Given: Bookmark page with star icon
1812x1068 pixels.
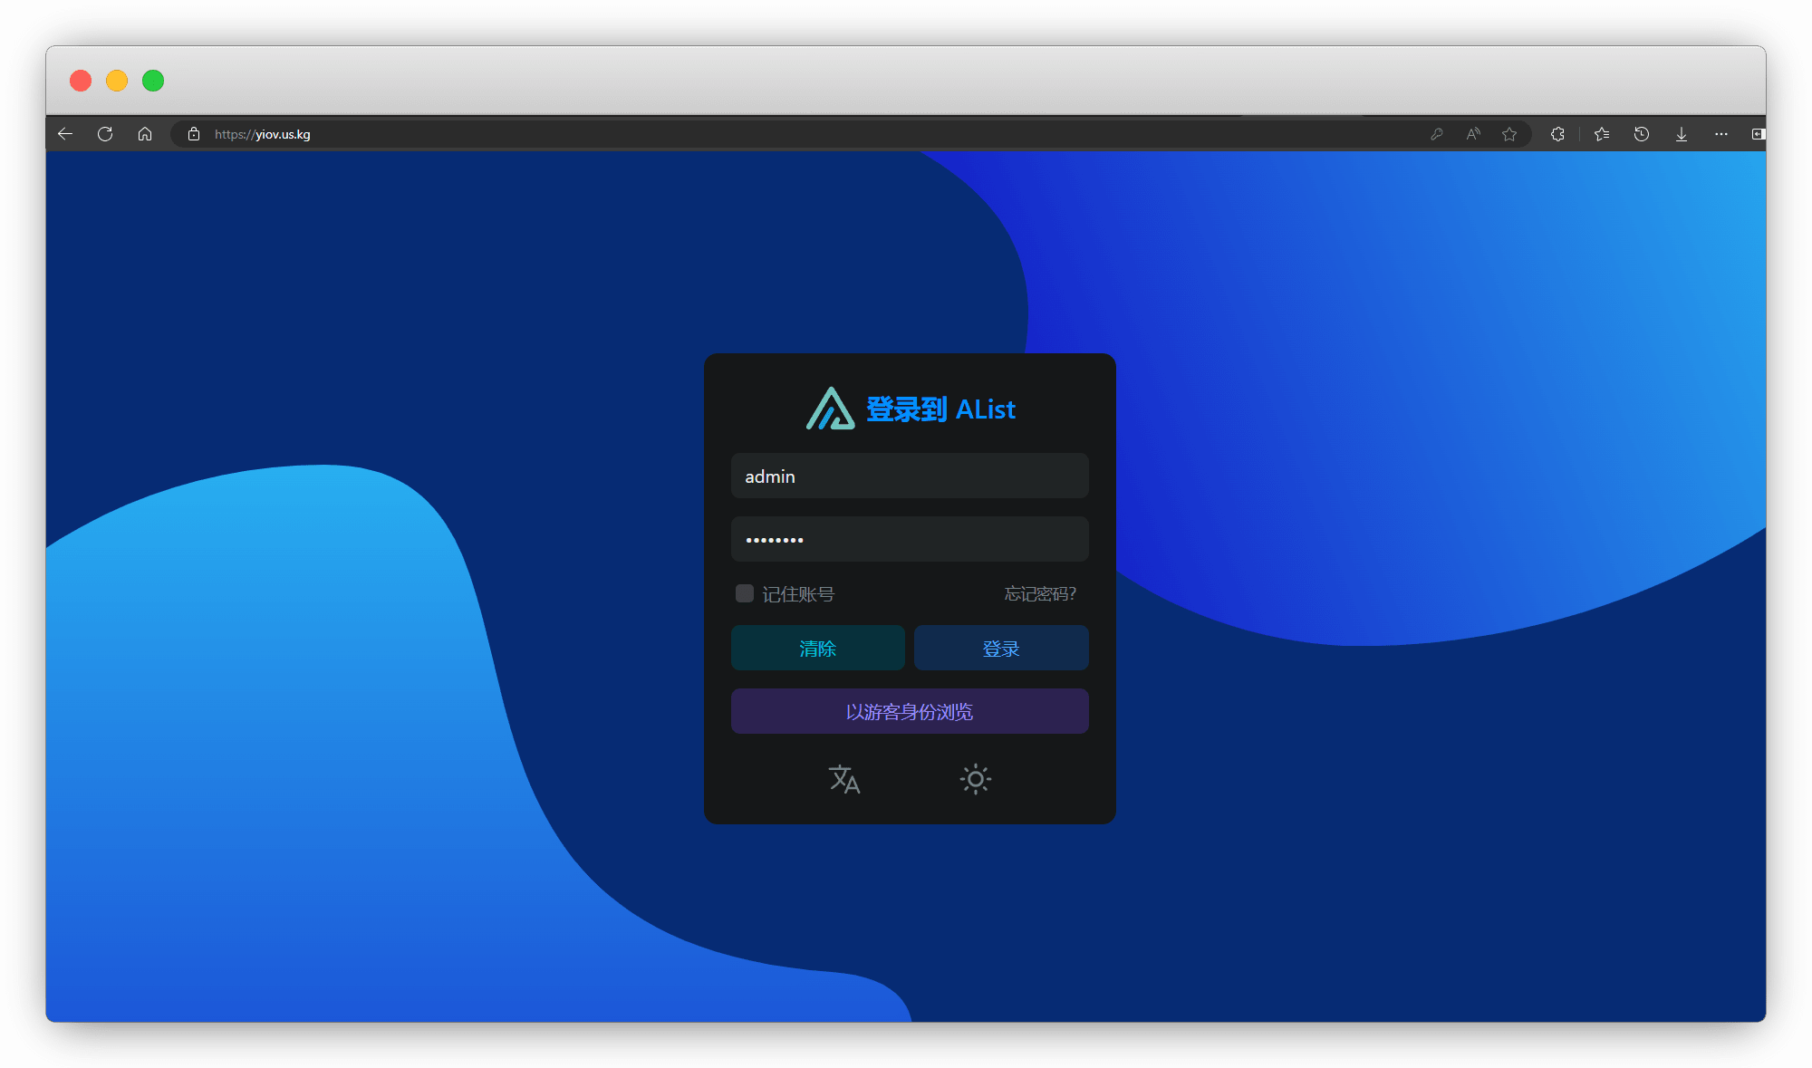Looking at the screenshot, I should pyautogui.click(x=1509, y=134).
